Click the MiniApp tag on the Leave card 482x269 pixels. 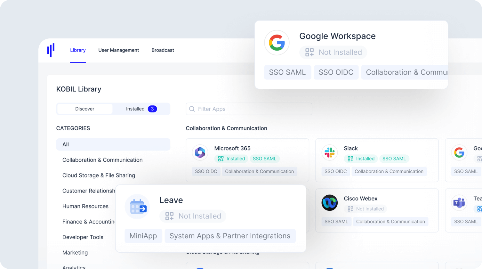pyautogui.click(x=143, y=236)
